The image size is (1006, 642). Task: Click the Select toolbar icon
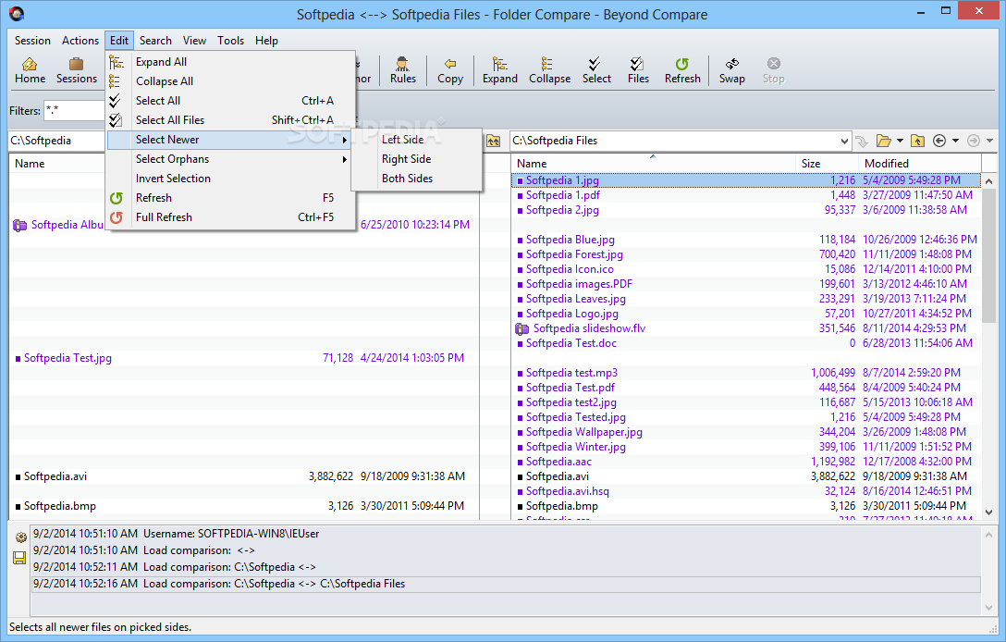click(x=596, y=70)
